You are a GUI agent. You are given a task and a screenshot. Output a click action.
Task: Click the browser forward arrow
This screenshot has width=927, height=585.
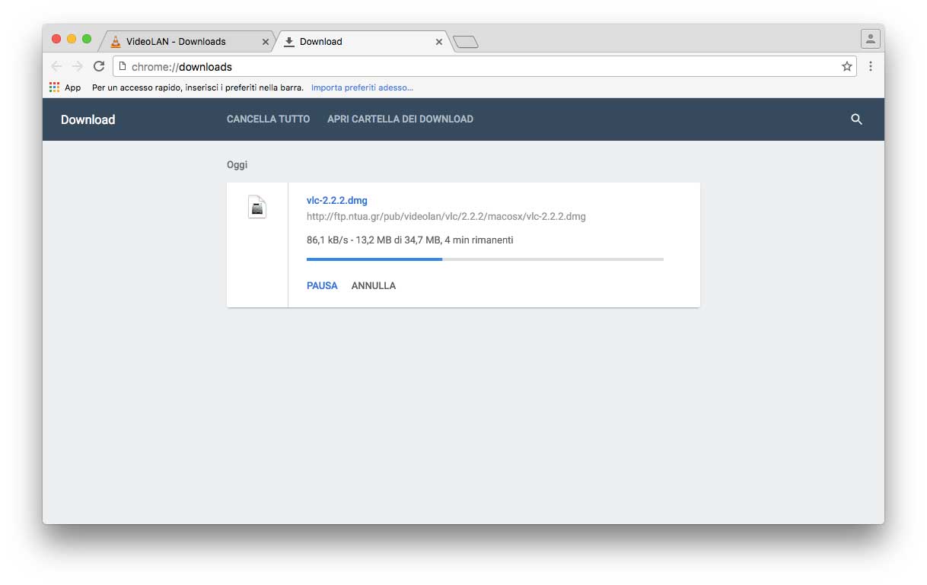click(77, 66)
